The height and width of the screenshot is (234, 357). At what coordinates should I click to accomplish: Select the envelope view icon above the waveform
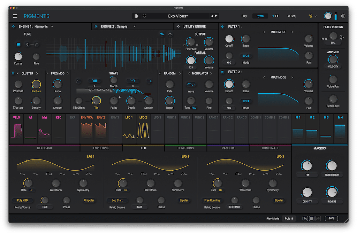coord(170,34)
